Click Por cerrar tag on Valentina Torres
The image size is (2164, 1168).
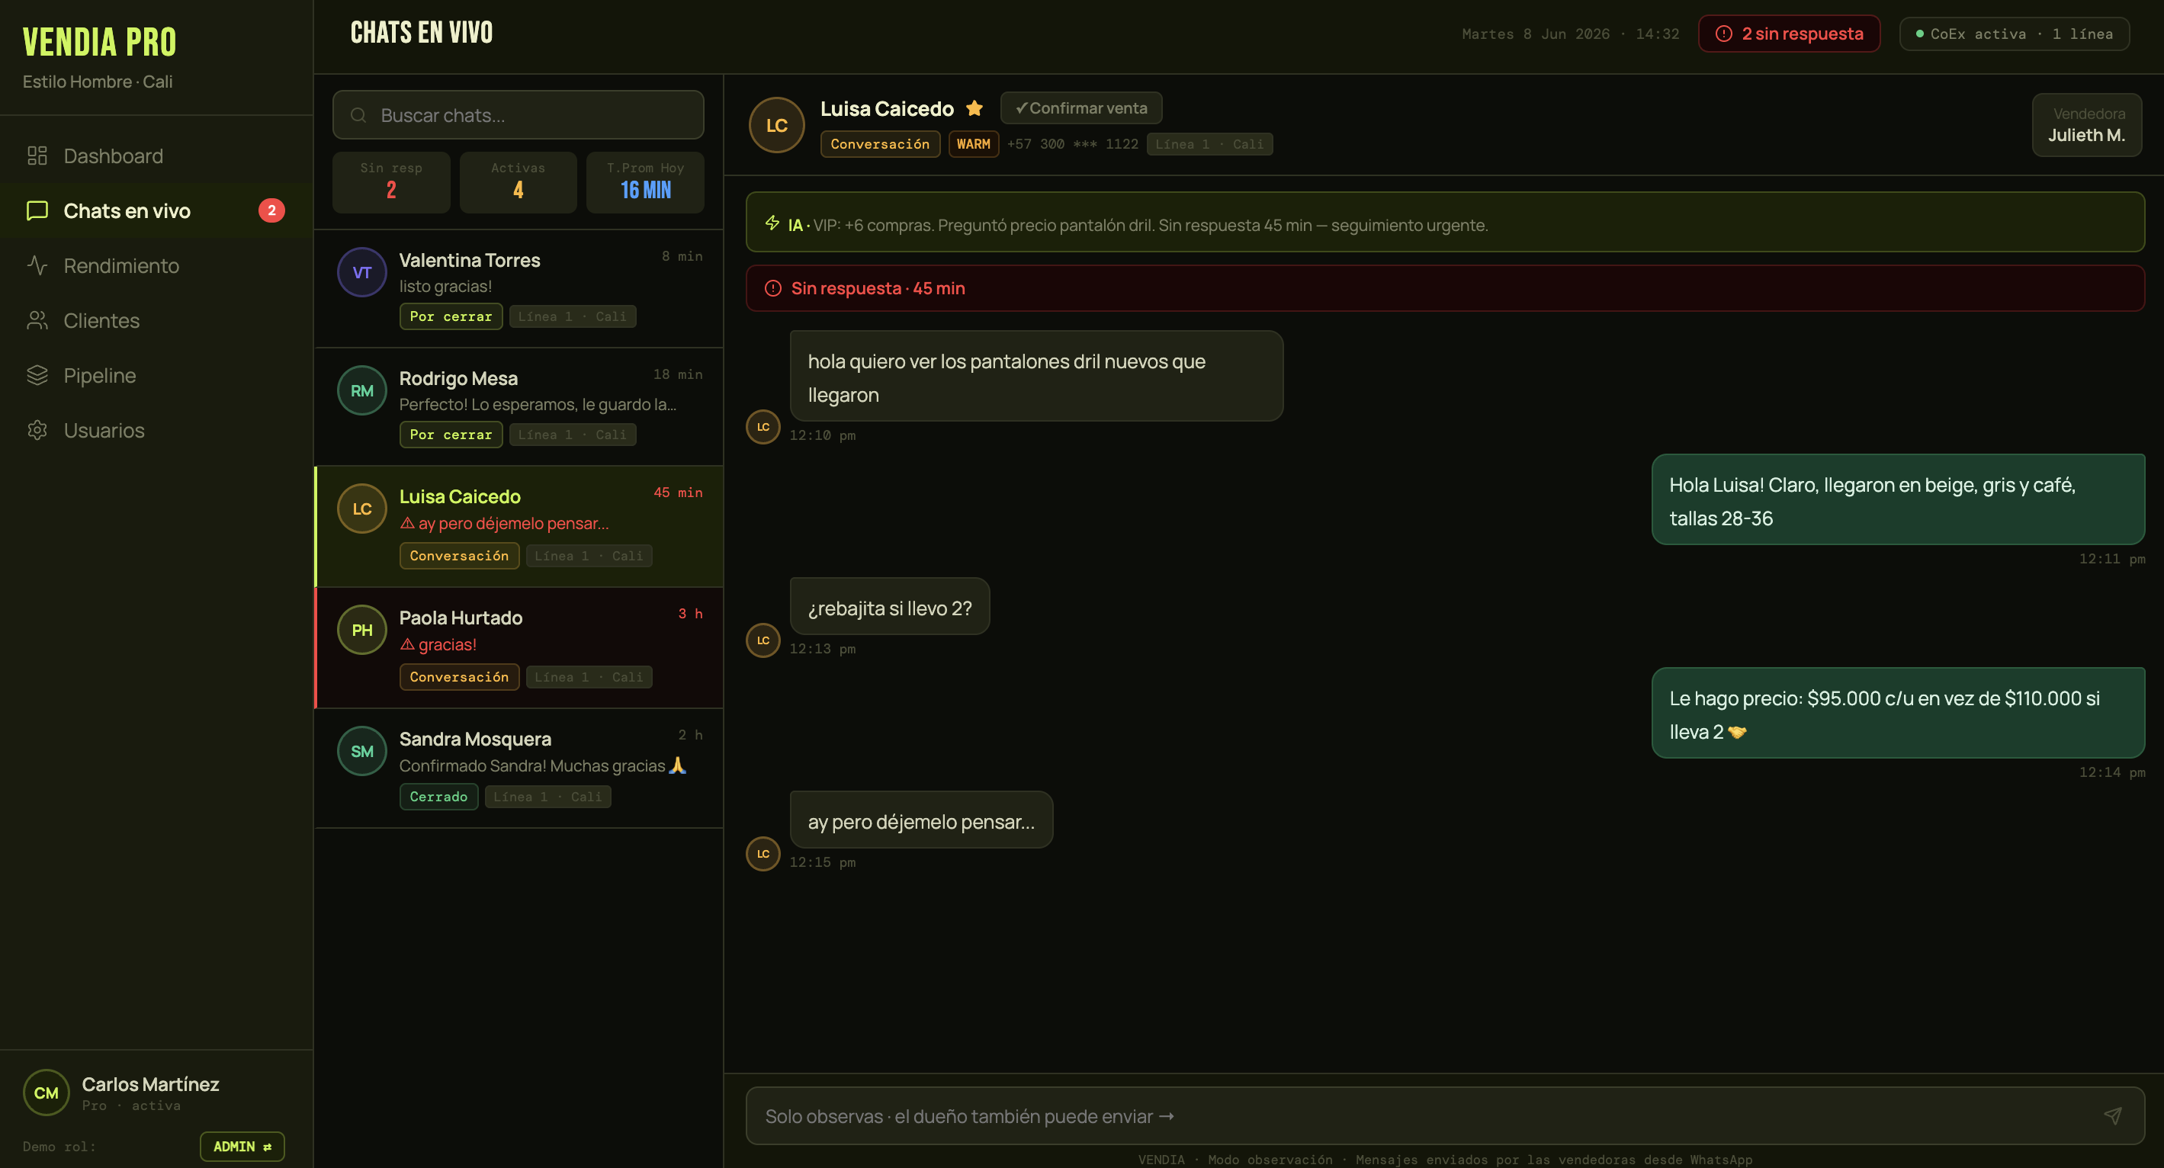[x=451, y=316]
